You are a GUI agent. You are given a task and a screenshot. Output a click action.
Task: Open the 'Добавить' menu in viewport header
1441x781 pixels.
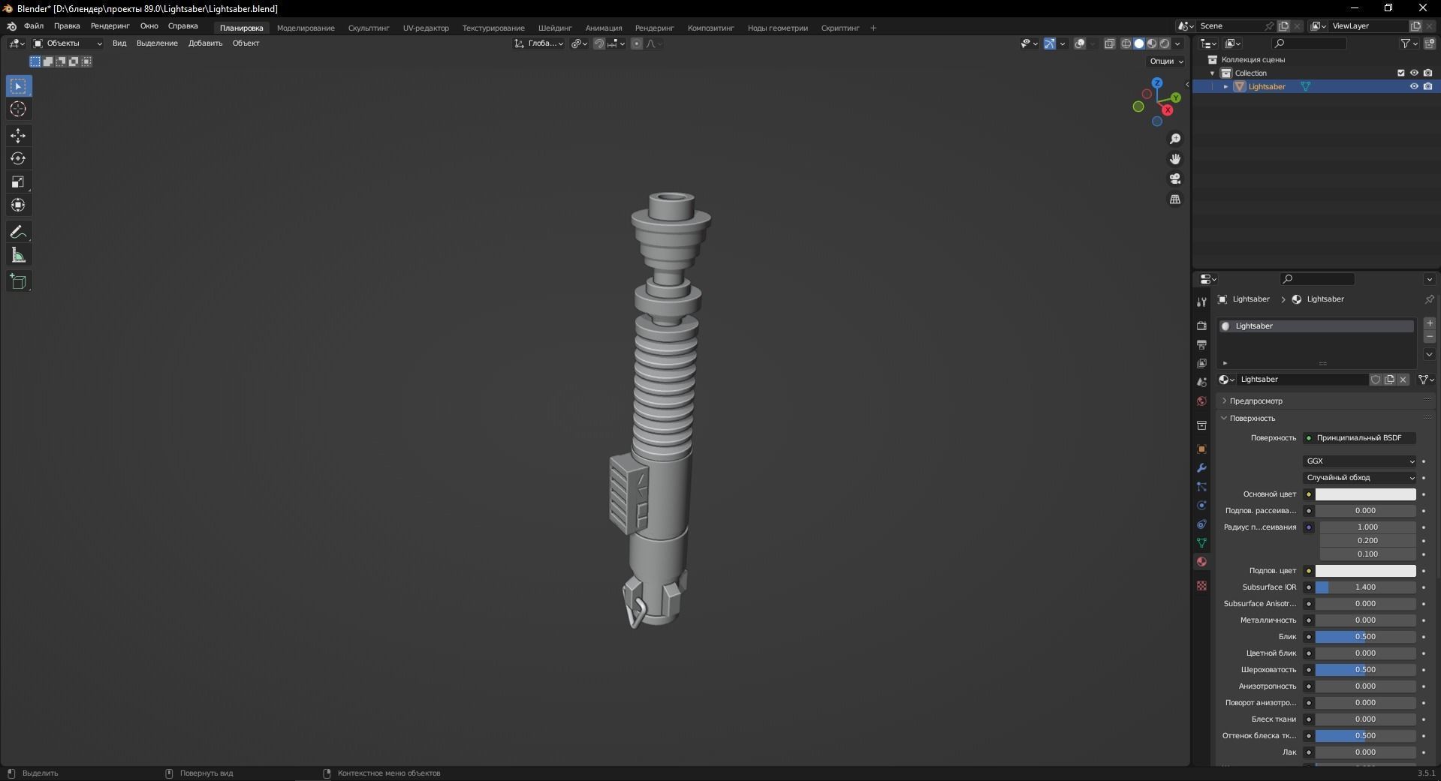point(205,44)
